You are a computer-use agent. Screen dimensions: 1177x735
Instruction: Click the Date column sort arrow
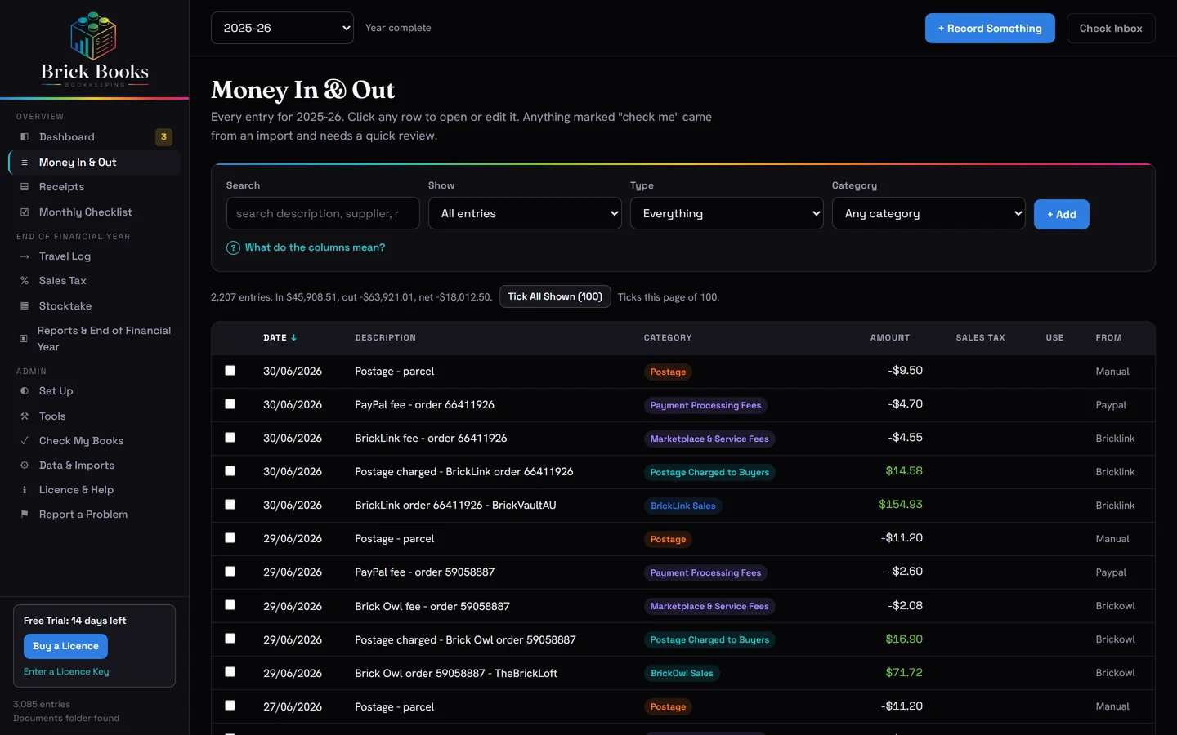coord(294,338)
